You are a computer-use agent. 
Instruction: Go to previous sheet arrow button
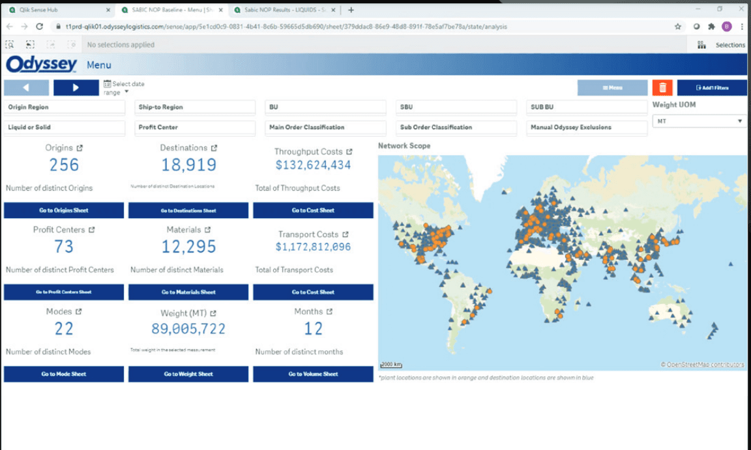pos(27,87)
